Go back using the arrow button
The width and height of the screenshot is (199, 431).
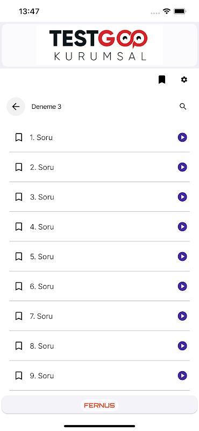pos(16,107)
